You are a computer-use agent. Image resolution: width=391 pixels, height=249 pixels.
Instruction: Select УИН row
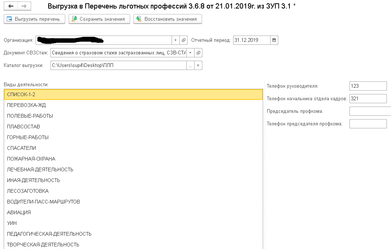133,223
